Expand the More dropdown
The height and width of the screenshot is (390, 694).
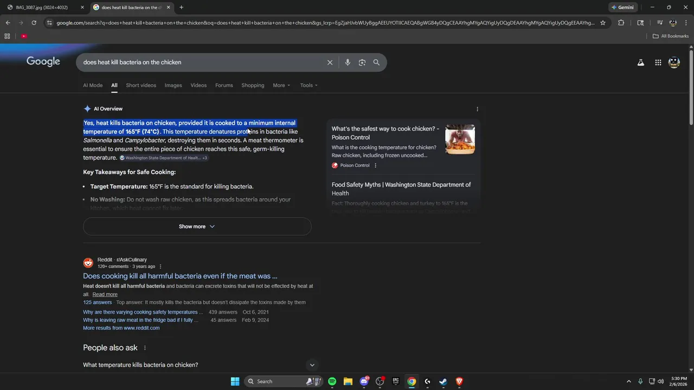[281, 85]
